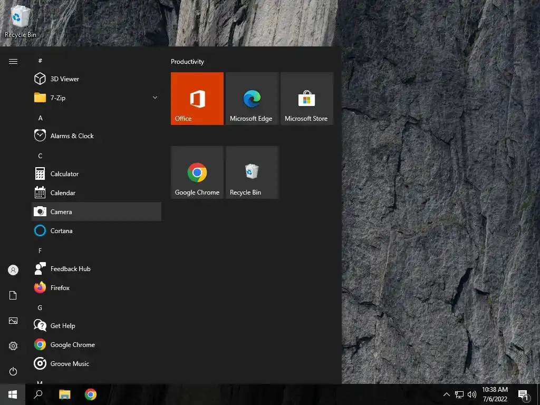Click the # letter header

coord(40,61)
